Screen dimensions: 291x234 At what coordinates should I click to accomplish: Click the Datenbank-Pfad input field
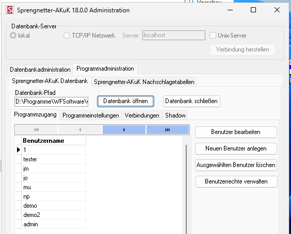52,102
